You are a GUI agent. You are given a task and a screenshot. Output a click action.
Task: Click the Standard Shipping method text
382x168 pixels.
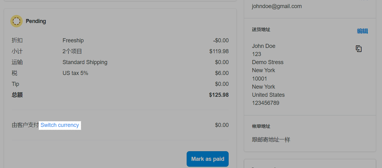(85, 62)
